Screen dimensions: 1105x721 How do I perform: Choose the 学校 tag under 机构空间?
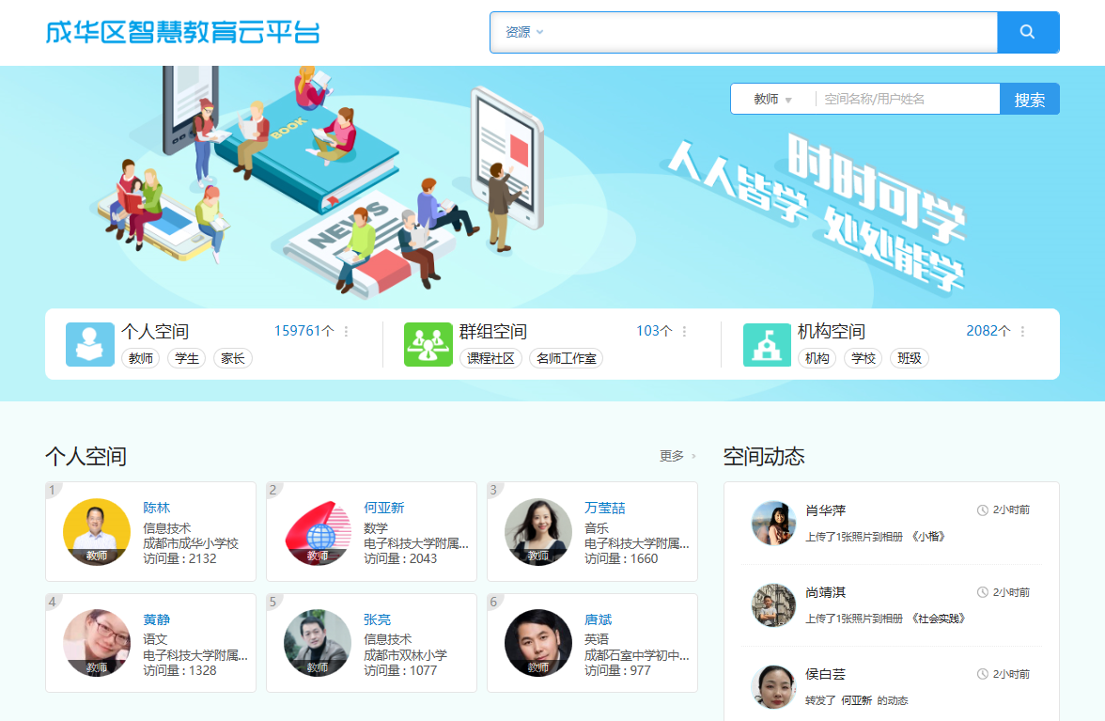coord(863,358)
